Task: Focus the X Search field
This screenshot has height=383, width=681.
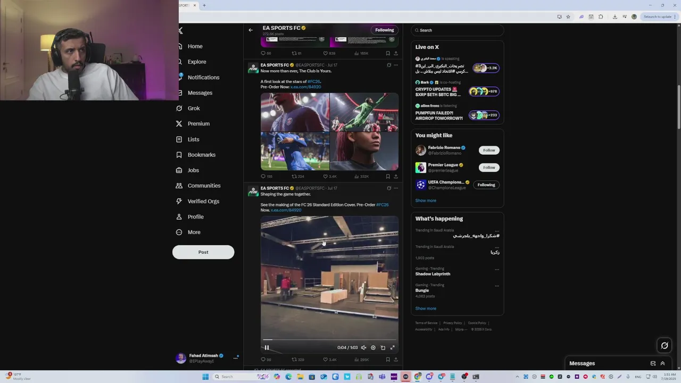Action: point(457,30)
